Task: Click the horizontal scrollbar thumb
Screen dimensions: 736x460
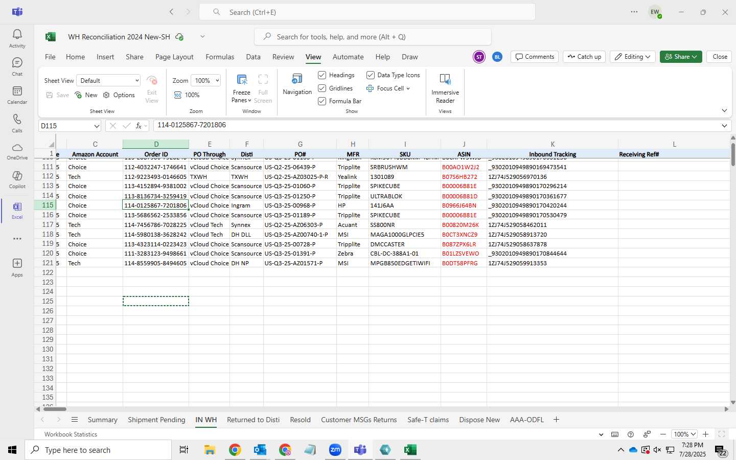Action: coord(55,409)
